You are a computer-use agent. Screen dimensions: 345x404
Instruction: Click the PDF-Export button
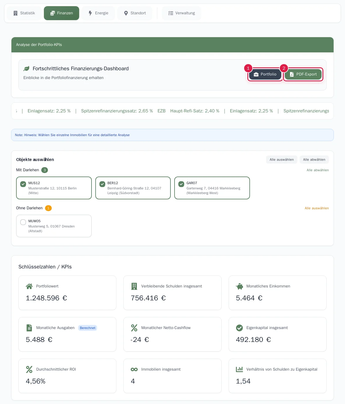tap(303, 74)
